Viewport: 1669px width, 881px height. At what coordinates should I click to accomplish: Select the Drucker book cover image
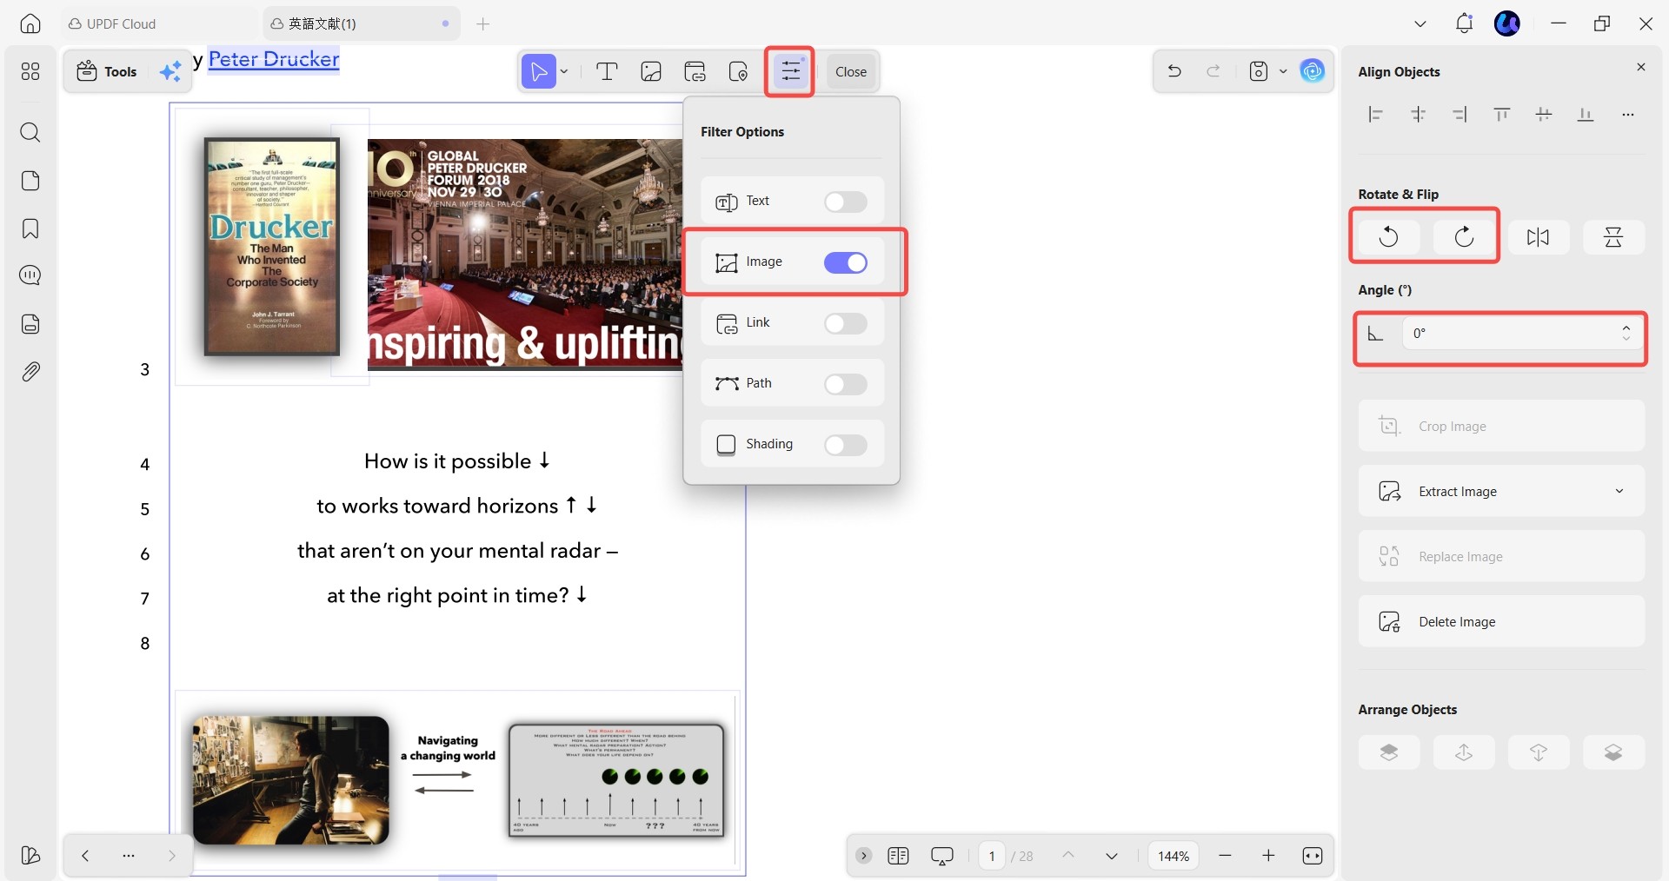coord(272,247)
